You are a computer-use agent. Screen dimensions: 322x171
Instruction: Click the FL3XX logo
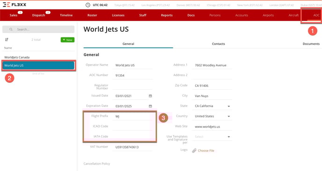click(15, 5)
